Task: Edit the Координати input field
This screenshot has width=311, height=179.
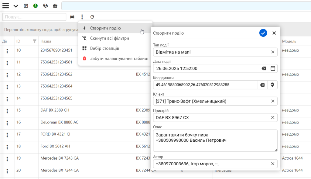Action: [x=205, y=85]
